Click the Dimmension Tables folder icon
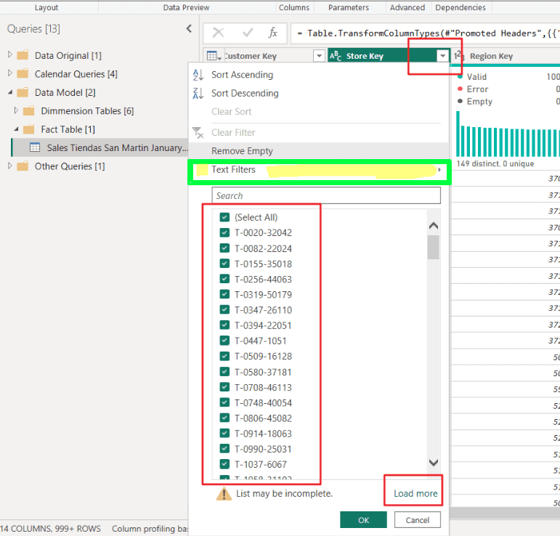The width and height of the screenshot is (560, 536). pyautogui.click(x=28, y=111)
